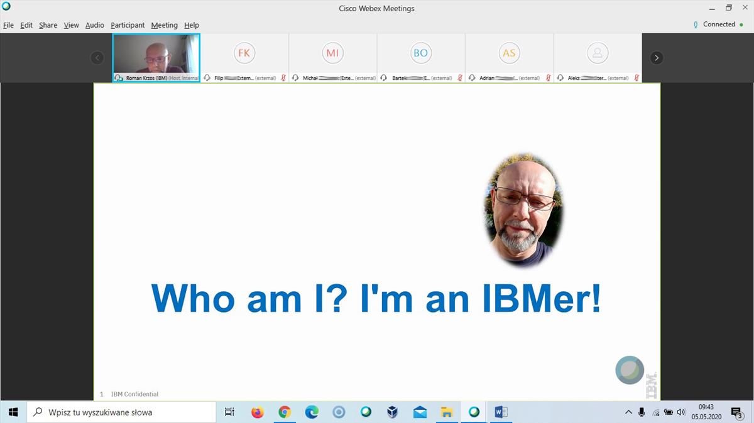The width and height of the screenshot is (754, 423).
Task: Select the FK participant avatar
Action: [244, 53]
